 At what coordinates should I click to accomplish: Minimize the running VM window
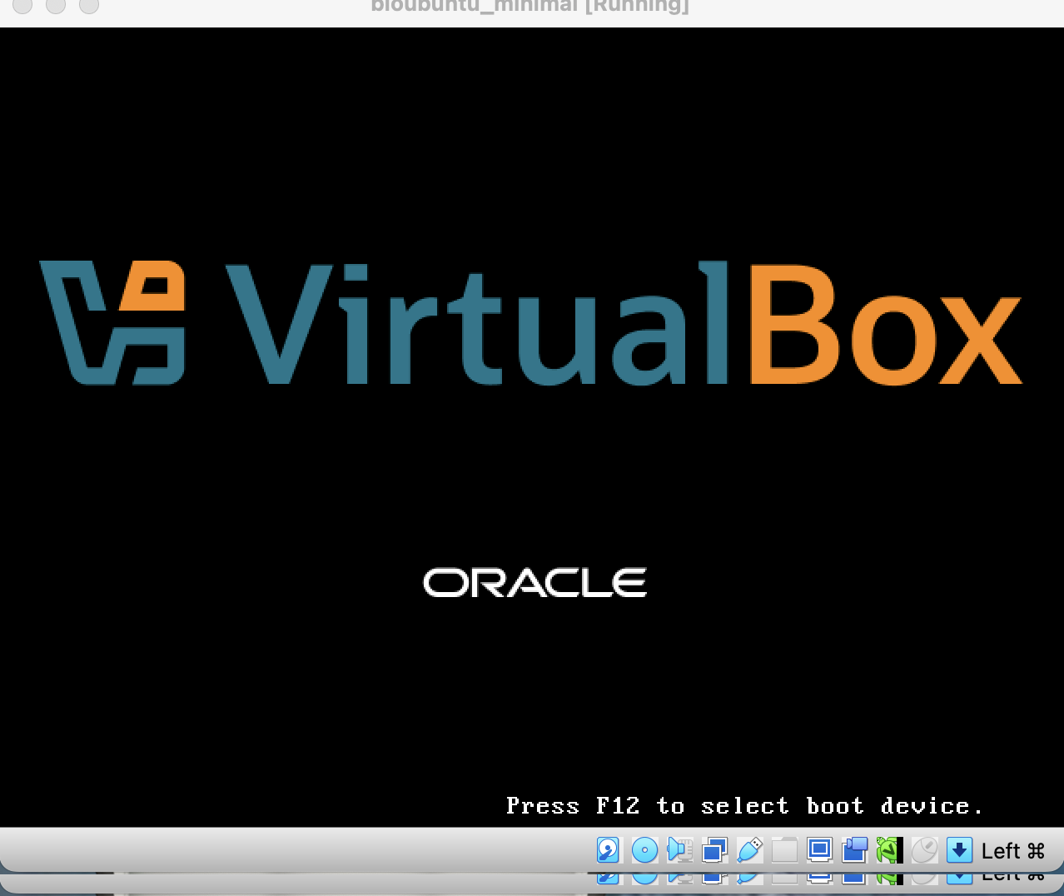click(56, 5)
